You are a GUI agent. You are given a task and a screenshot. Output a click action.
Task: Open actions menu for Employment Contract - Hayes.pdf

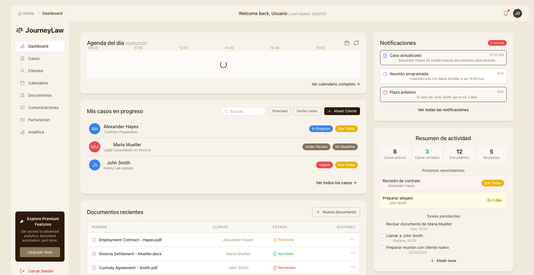(x=352, y=240)
